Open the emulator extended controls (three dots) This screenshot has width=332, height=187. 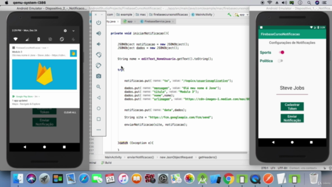click(x=99, y=130)
